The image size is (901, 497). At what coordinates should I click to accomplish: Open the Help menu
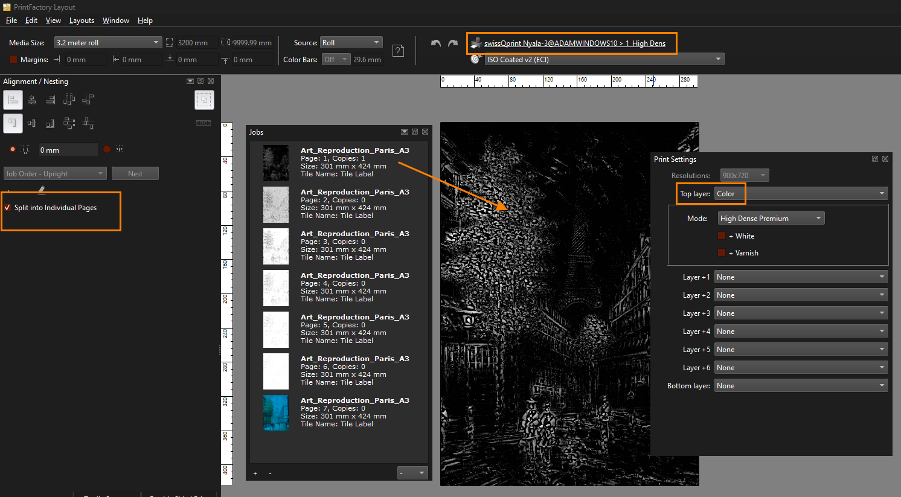pos(145,20)
